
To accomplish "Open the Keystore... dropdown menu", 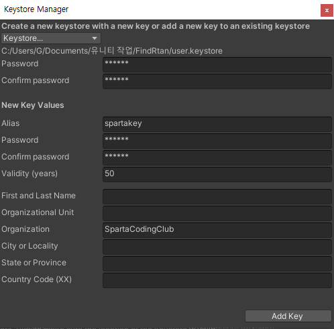I will click(51, 38).
